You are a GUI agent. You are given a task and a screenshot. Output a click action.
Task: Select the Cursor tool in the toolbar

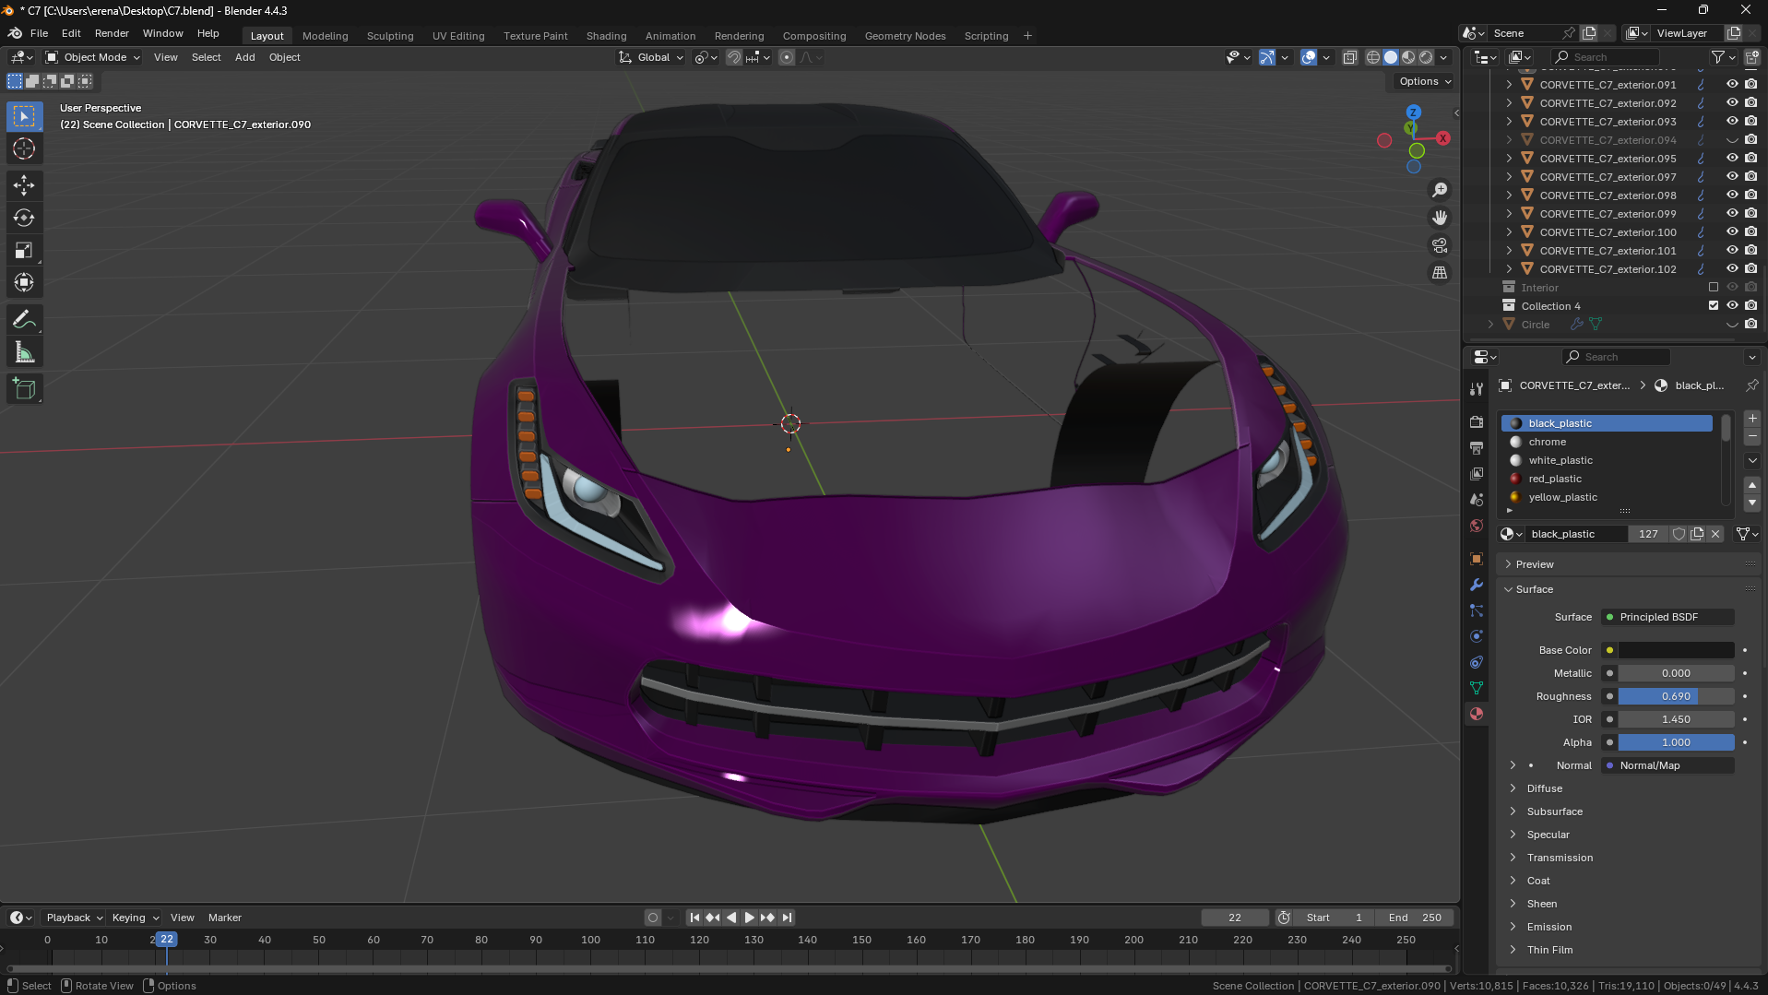[24, 148]
